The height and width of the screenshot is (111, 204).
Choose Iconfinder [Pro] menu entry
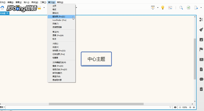pos(61,20)
